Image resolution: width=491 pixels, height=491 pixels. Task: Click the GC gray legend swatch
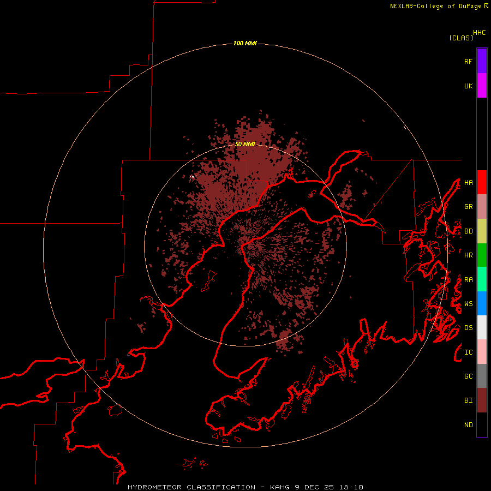482,376
